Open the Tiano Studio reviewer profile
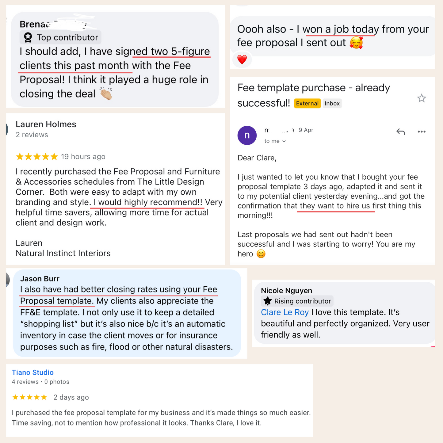This screenshot has width=443, height=443. [32, 372]
